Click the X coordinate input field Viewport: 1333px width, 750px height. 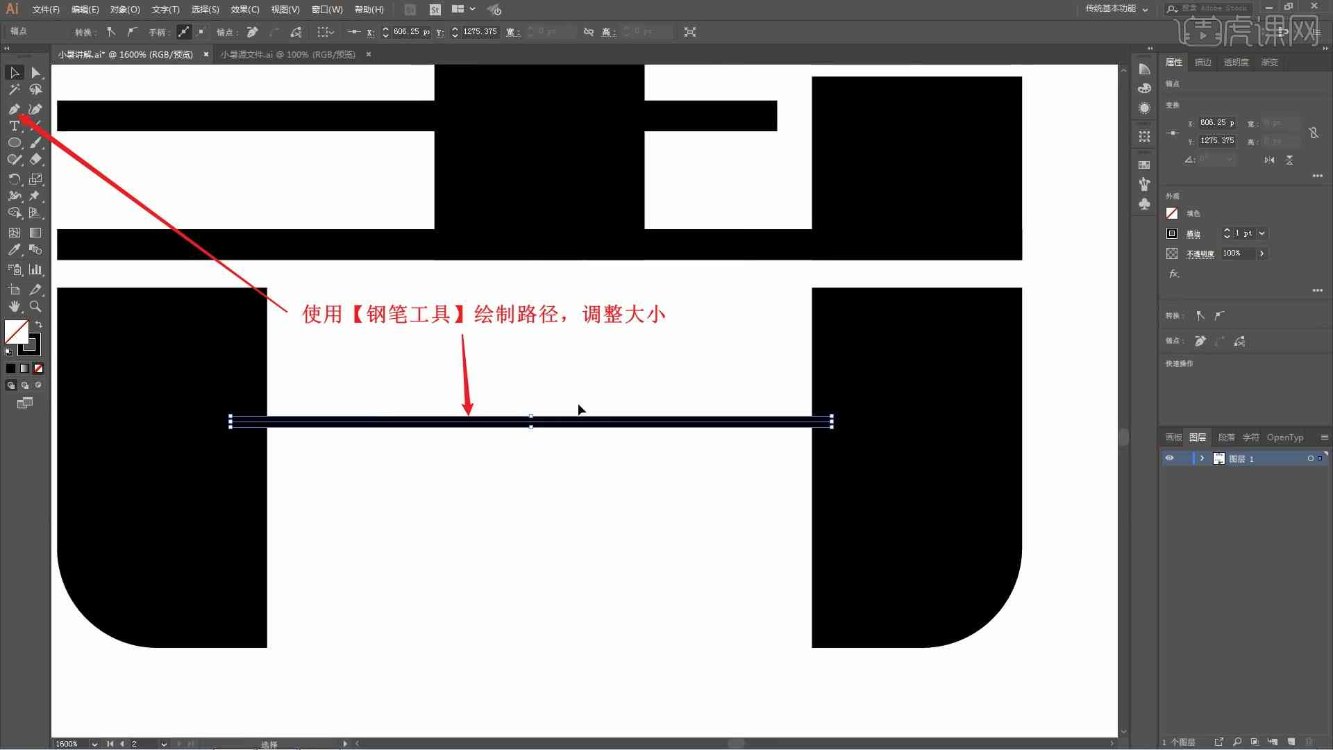pyautogui.click(x=410, y=32)
